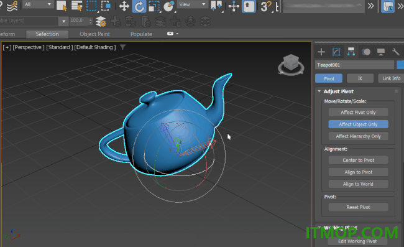Viewport: 404px width, 247px height.
Task: Click the Bind to Space Warp icon
Action: (12, 6)
